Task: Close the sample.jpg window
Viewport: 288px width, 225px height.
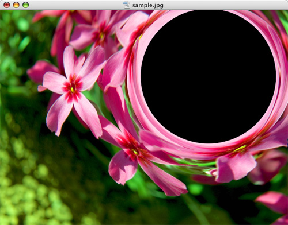Action: (x=7, y=5)
